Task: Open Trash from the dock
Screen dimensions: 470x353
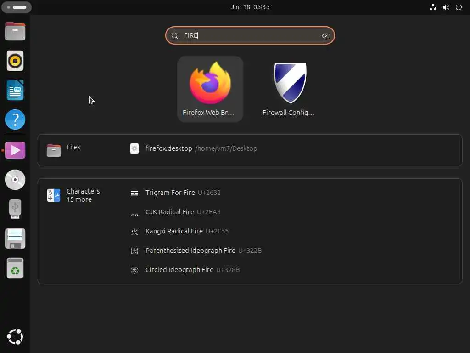Action: coord(15,268)
